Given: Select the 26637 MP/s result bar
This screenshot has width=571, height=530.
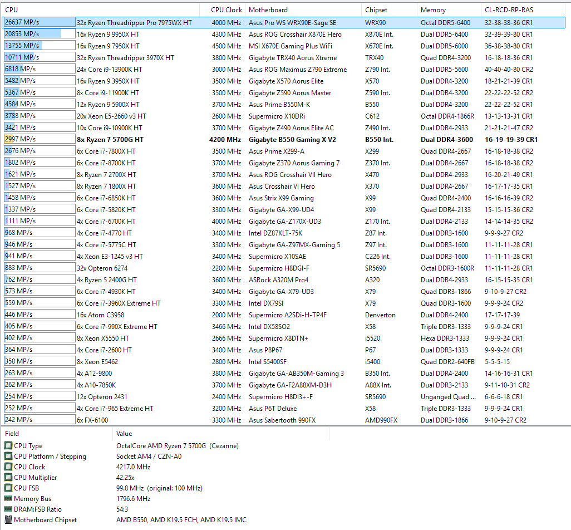Looking at the screenshot, I should click(40, 22).
